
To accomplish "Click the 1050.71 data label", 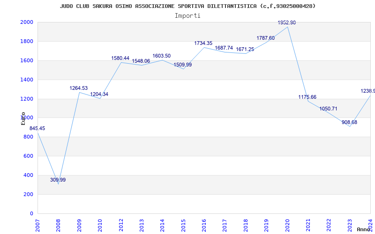I will [x=329, y=109].
